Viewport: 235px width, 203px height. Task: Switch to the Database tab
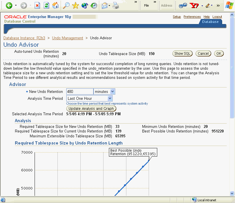(x=210, y=22)
